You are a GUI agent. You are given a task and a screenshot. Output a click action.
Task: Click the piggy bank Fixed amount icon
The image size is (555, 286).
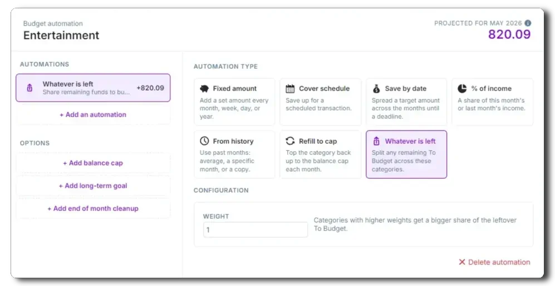(204, 89)
